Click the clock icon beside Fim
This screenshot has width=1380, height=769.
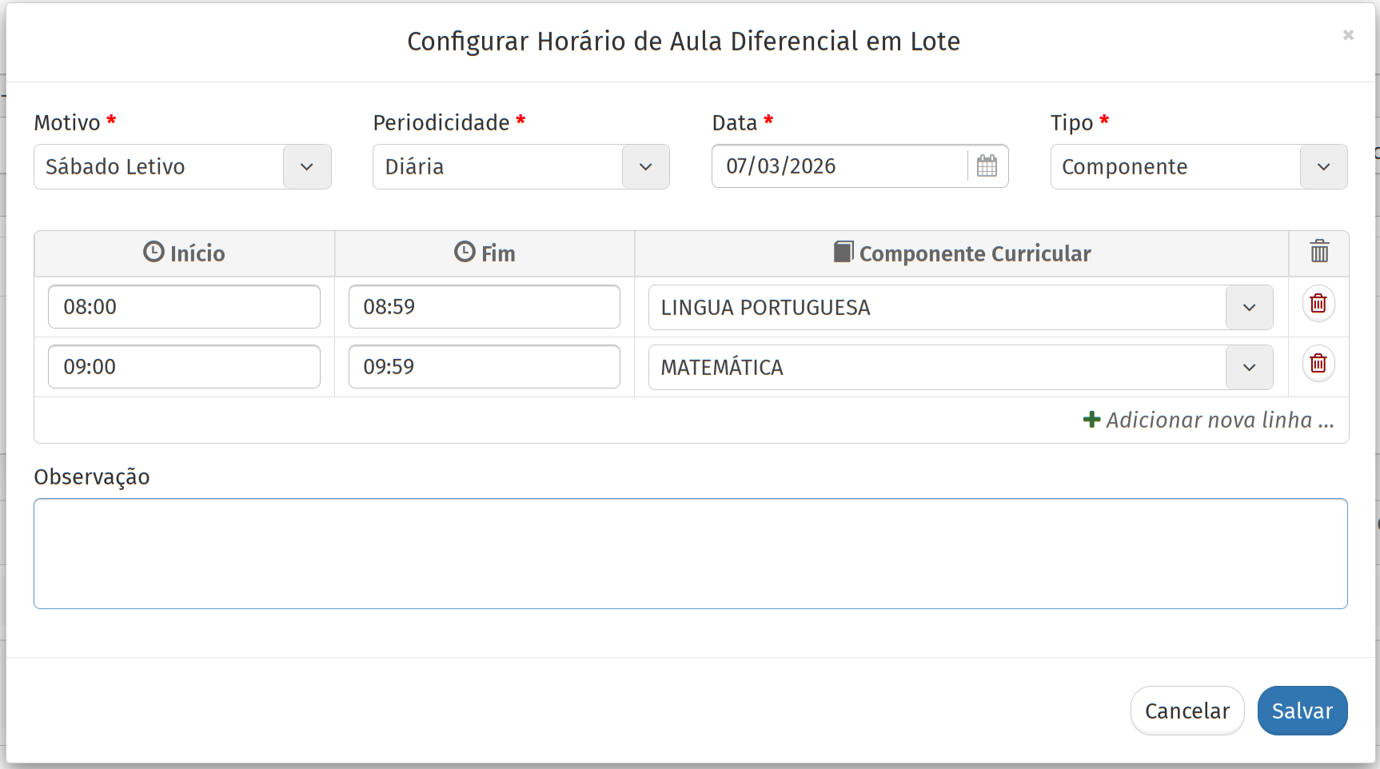point(465,252)
